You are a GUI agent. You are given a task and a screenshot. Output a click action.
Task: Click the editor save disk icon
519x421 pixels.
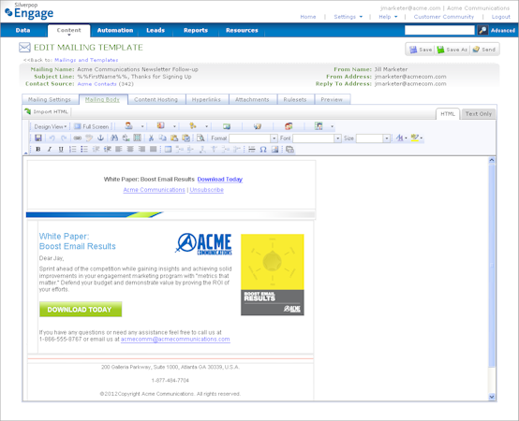point(38,138)
